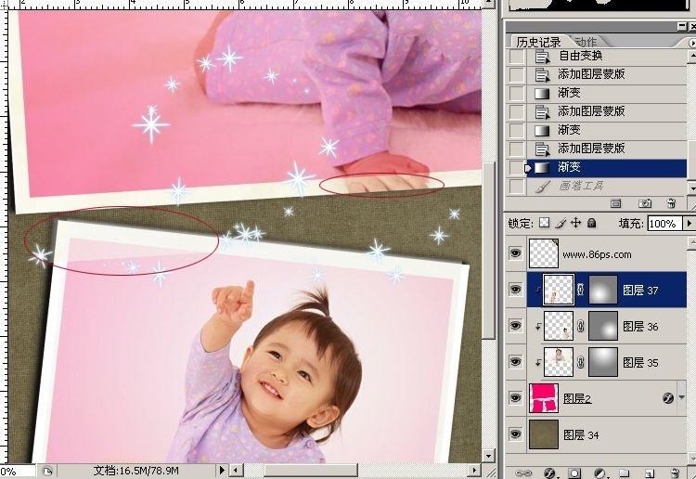Select the pink 图层2 thumbnail
The height and width of the screenshot is (479, 696).
tap(544, 398)
